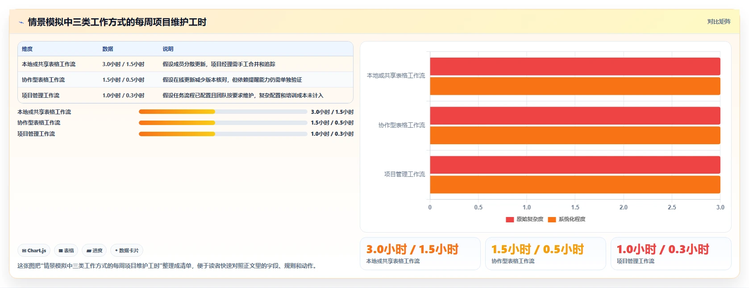Click the stat card 3.0小时 / 1.5小时

click(x=420, y=254)
